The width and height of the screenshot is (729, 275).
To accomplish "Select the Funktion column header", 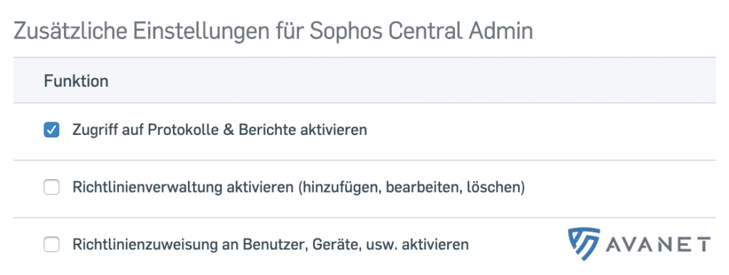I will pyautogui.click(x=76, y=81).
